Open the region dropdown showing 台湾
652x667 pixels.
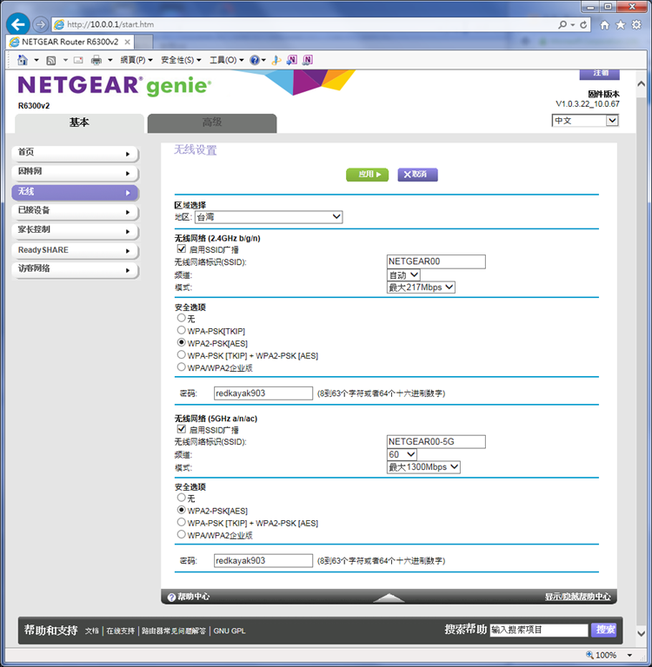point(269,217)
